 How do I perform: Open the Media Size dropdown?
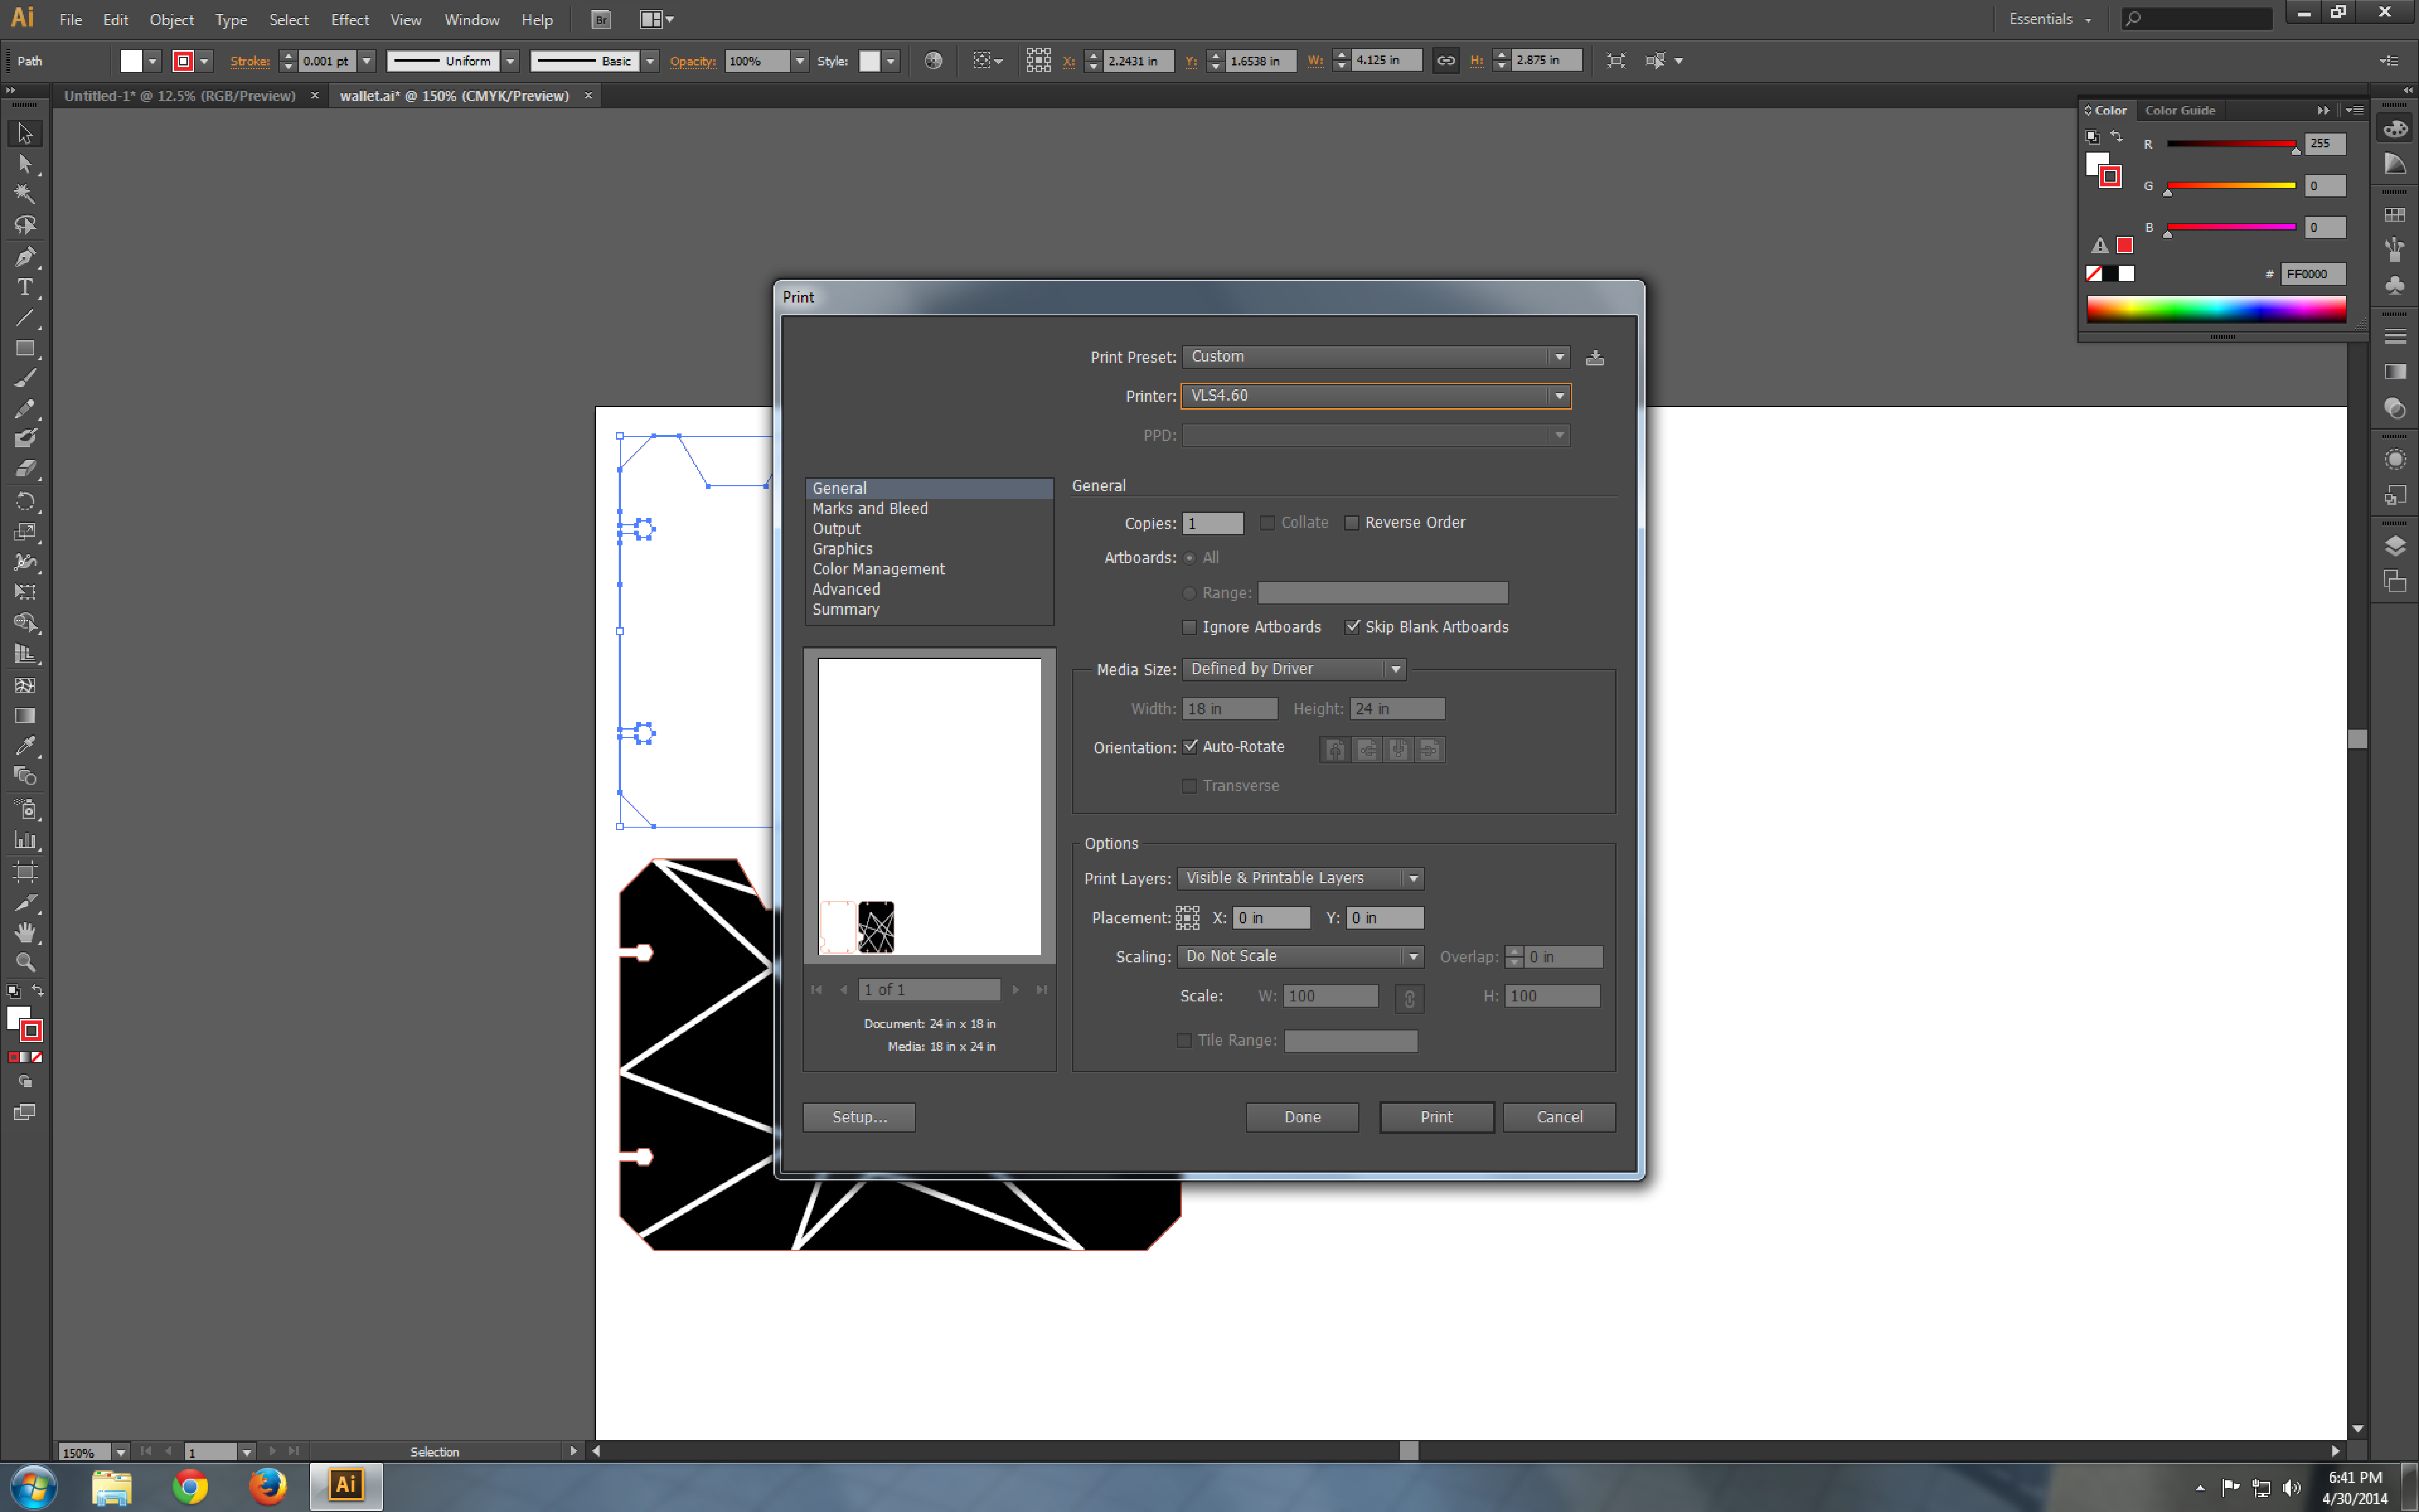pos(1294,669)
